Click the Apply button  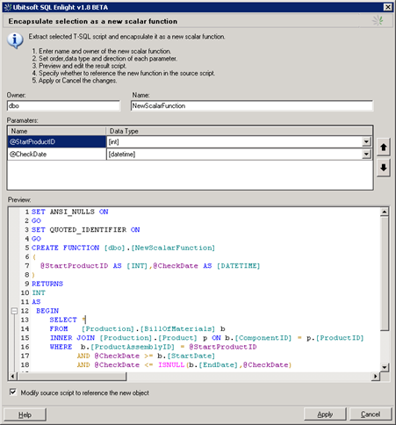(x=325, y=414)
